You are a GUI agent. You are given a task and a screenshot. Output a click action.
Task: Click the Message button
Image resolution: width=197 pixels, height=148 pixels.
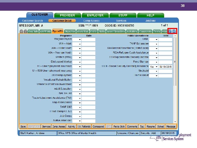coord(171,126)
